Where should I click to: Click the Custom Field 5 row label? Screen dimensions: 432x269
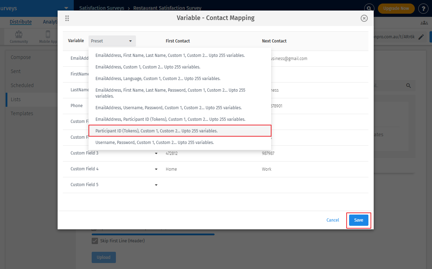pyautogui.click(x=84, y=185)
